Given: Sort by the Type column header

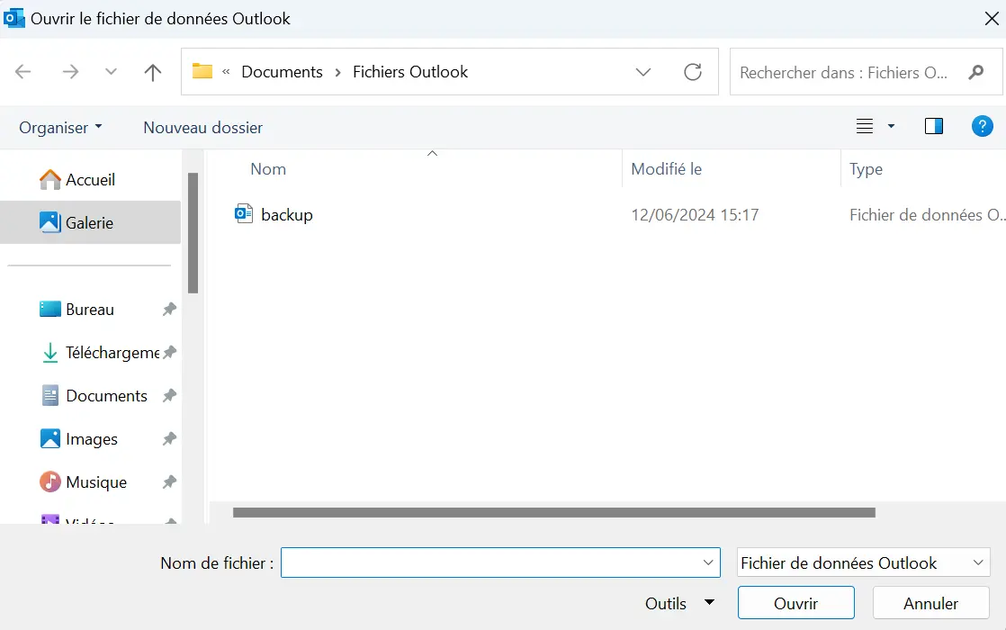Looking at the screenshot, I should [867, 169].
